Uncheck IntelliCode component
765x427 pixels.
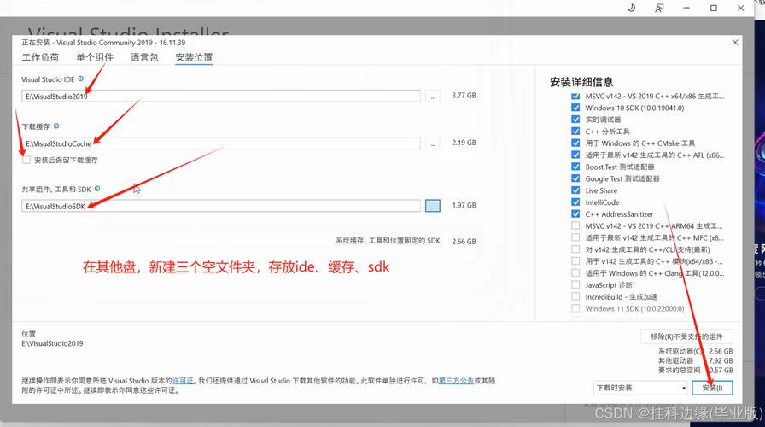pyautogui.click(x=575, y=202)
